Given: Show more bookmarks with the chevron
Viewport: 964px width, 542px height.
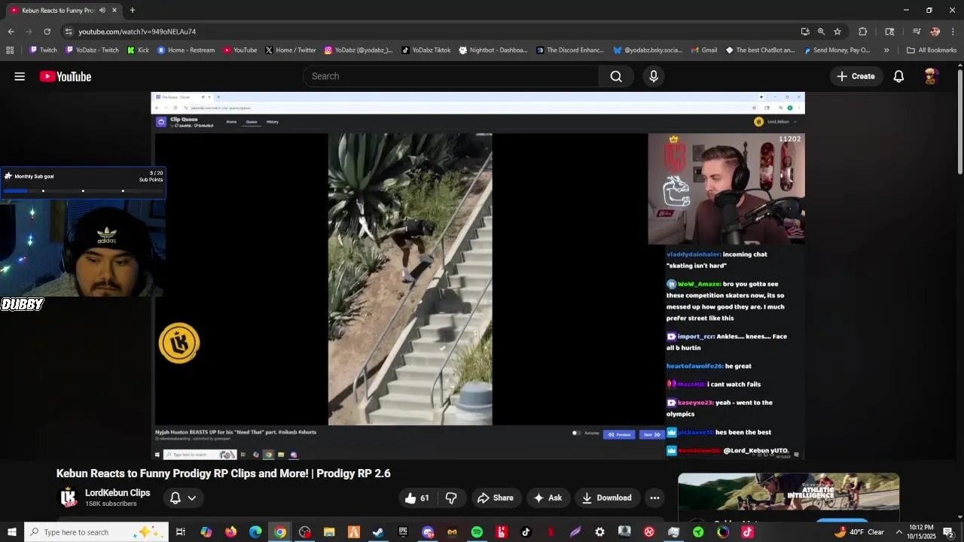Looking at the screenshot, I should click(886, 50).
